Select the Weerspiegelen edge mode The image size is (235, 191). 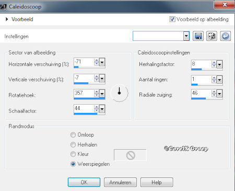[x=73, y=164]
